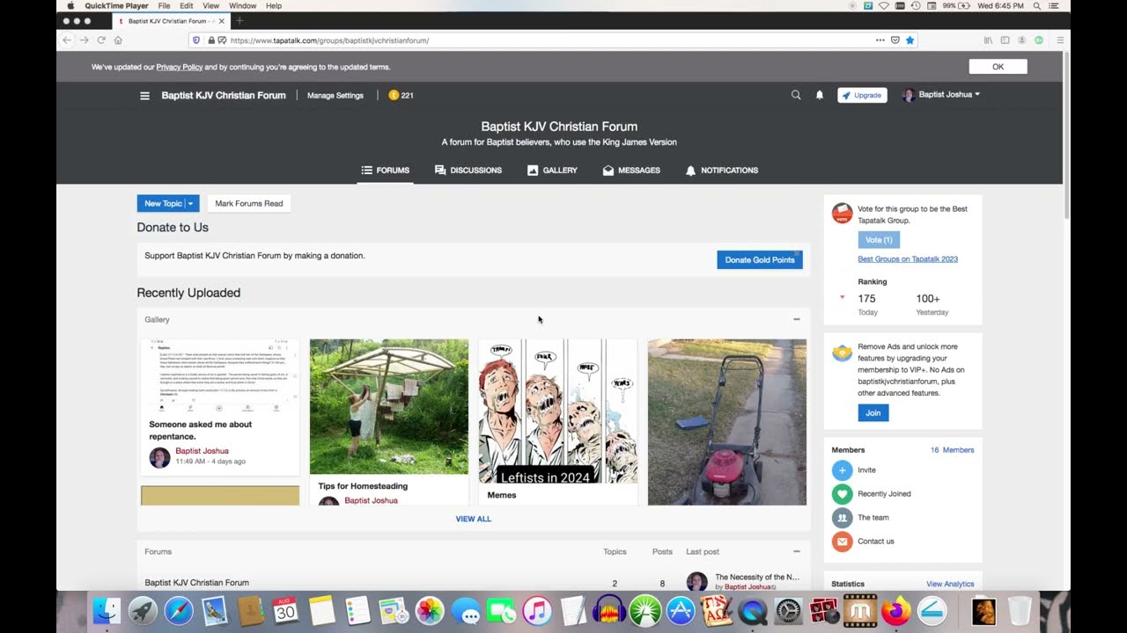The image size is (1127, 633).
Task: Open the Leftists in 2024 meme thumbnail
Action: [558, 411]
